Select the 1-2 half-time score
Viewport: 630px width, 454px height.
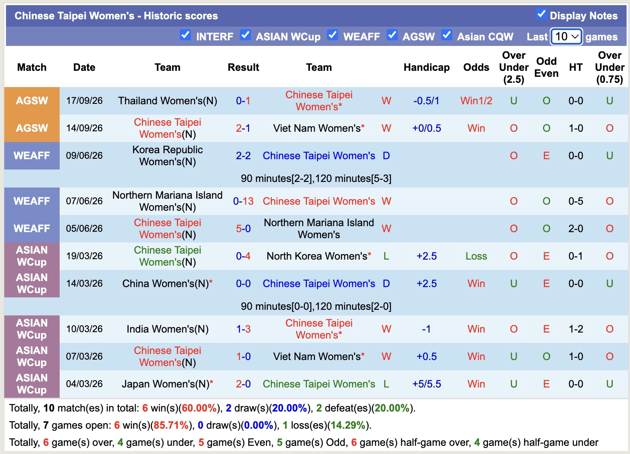(576, 329)
